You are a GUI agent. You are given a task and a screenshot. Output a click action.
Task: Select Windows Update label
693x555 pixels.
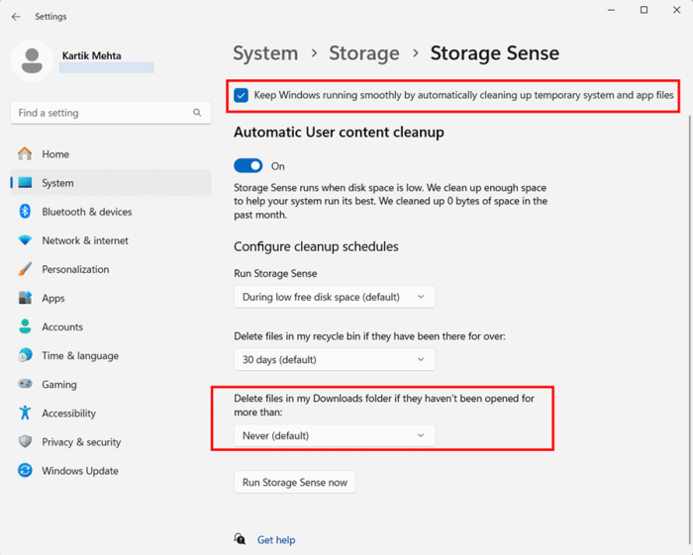point(80,471)
